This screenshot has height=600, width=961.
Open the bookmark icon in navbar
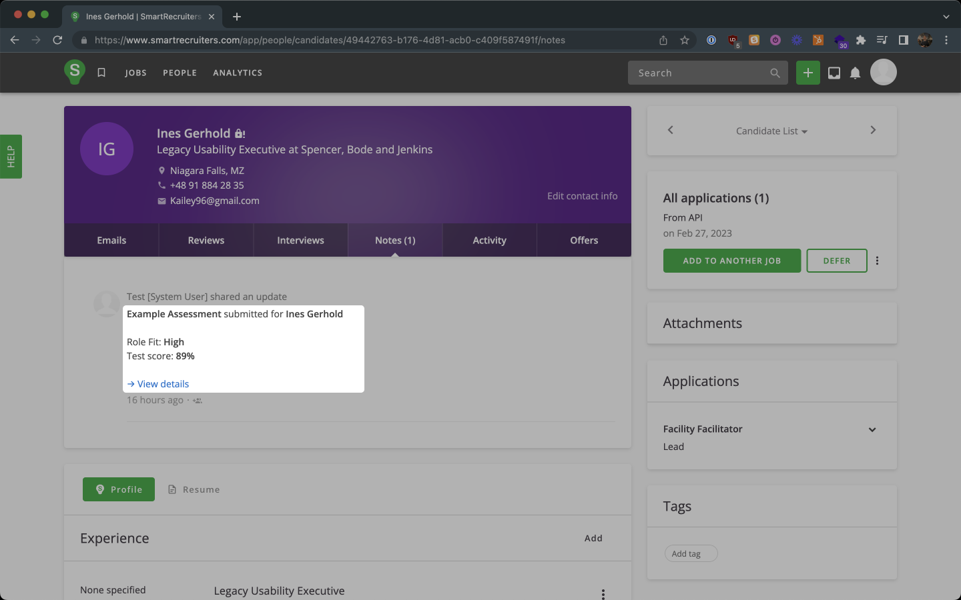[x=101, y=73]
